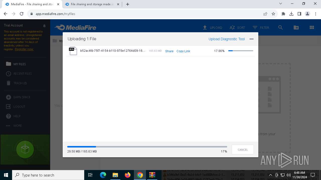Click Copy Link for the uploading file
Viewport: 321px width, 180px height.
click(183, 51)
